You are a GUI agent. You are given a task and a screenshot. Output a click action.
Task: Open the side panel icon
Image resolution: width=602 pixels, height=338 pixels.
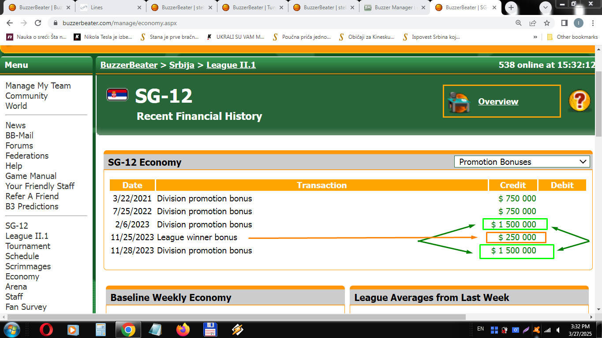point(564,23)
